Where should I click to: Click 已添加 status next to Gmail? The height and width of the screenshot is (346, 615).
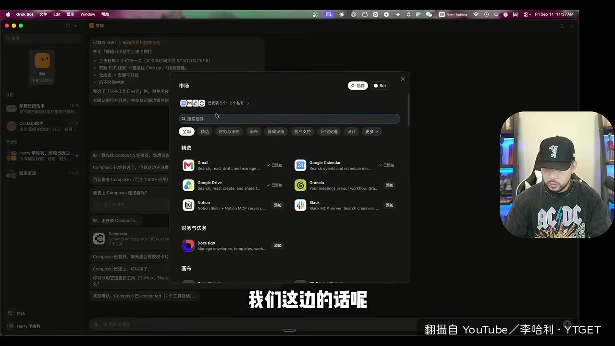click(275, 165)
